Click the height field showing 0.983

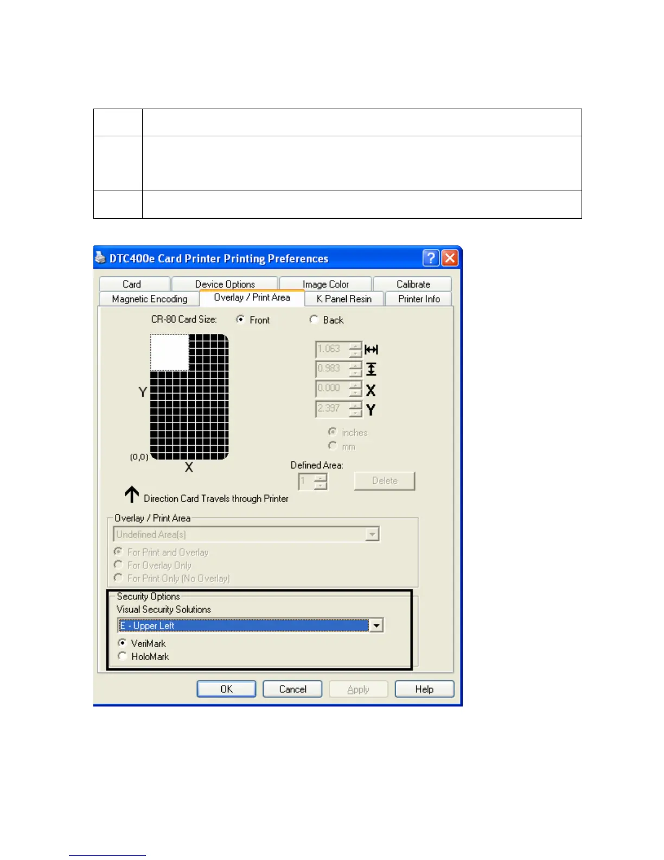(x=333, y=369)
